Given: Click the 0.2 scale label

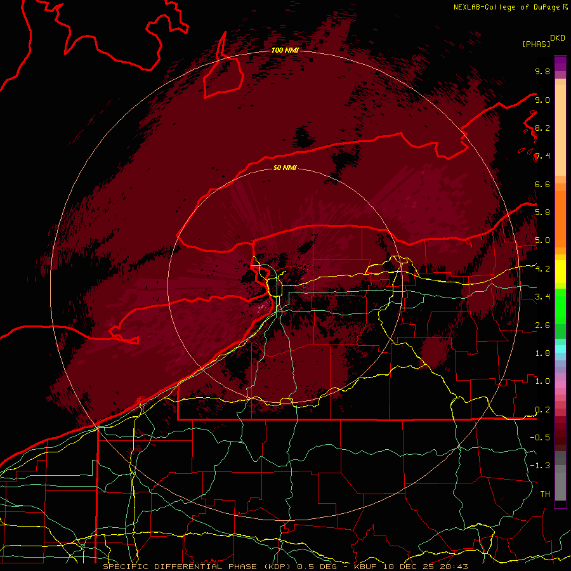Looking at the screenshot, I should [x=542, y=409].
